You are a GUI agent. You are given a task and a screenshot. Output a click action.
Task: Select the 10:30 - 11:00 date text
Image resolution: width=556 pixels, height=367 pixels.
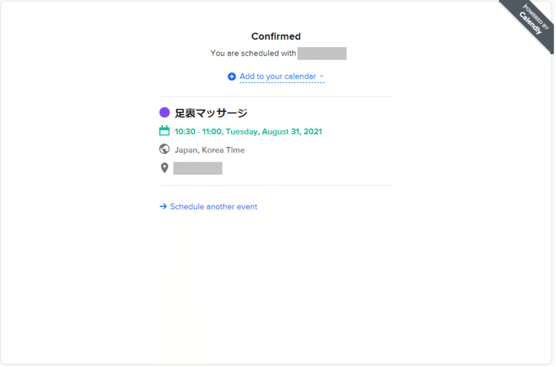point(248,131)
